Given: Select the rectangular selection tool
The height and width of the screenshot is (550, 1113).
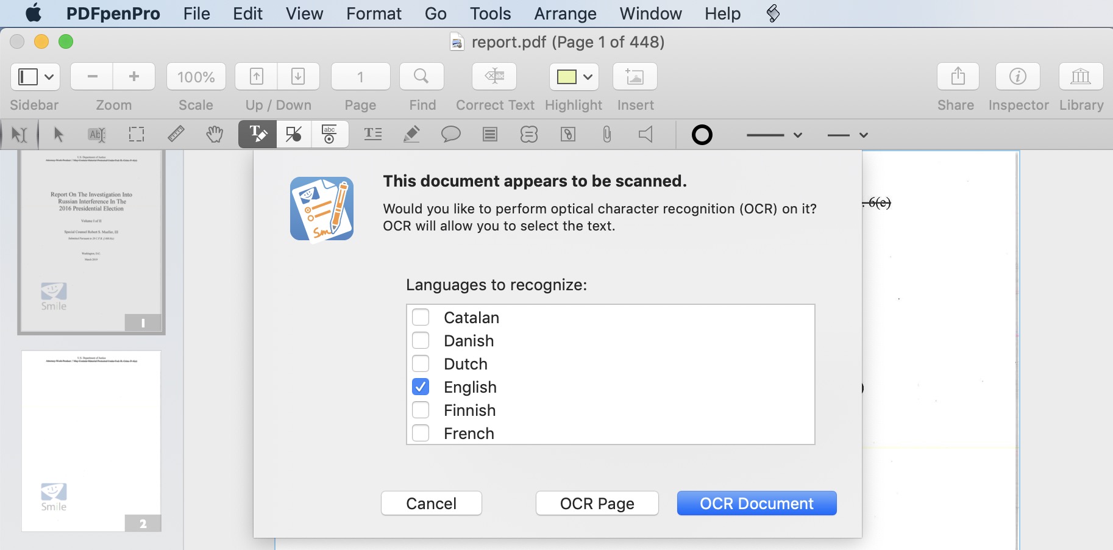Looking at the screenshot, I should point(136,135).
